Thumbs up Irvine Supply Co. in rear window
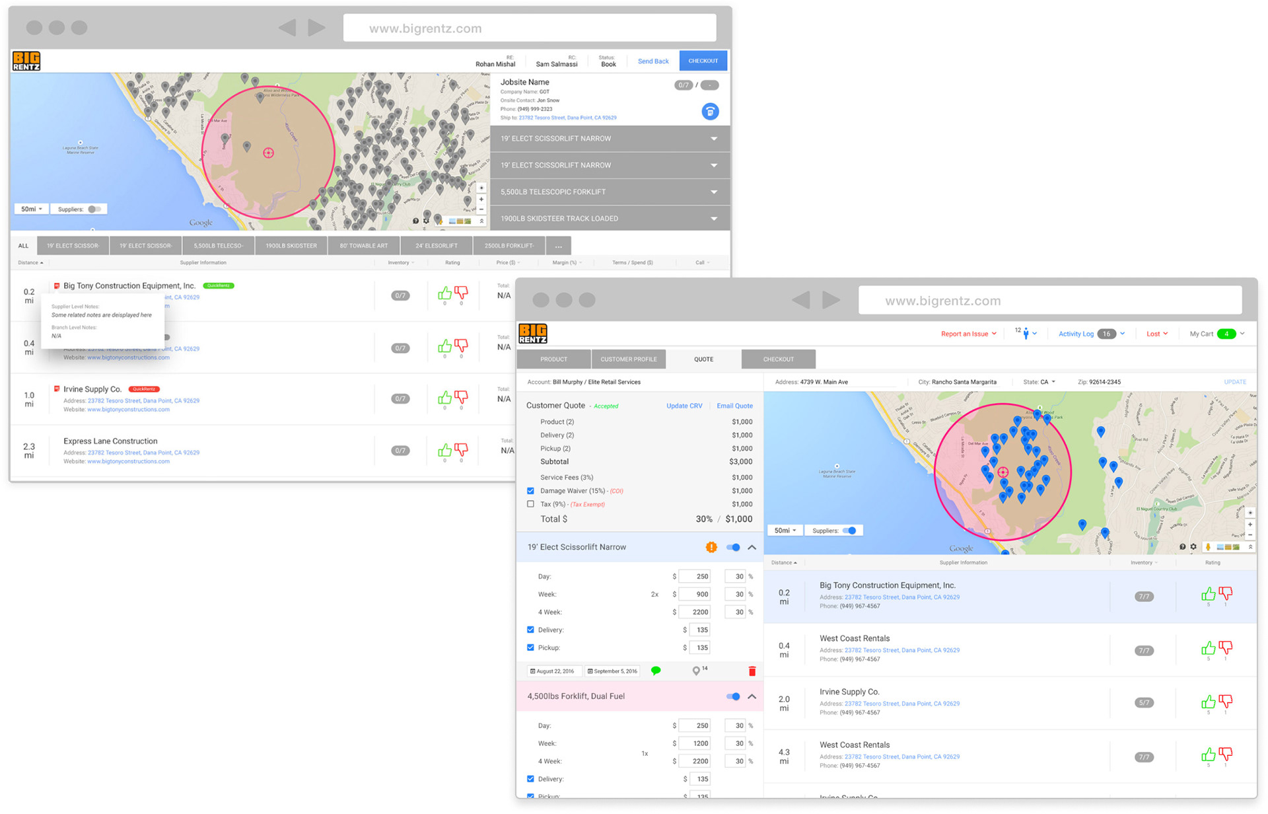1268x814 pixels. (x=444, y=397)
